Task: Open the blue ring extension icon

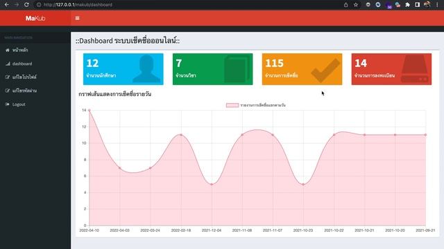Action: [x=377, y=5]
